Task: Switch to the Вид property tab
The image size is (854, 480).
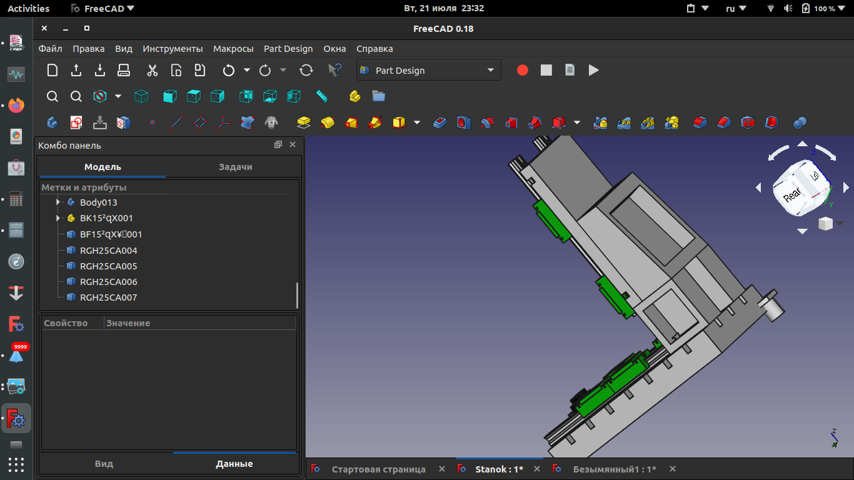Action: [104, 464]
